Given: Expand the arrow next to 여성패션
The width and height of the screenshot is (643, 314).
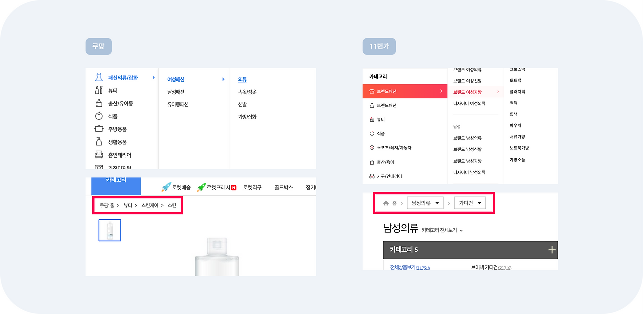Looking at the screenshot, I should [223, 79].
